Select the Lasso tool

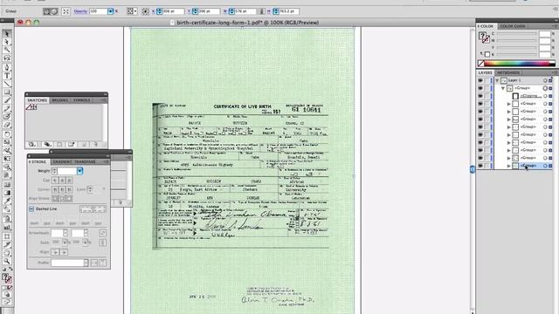pos(7,58)
